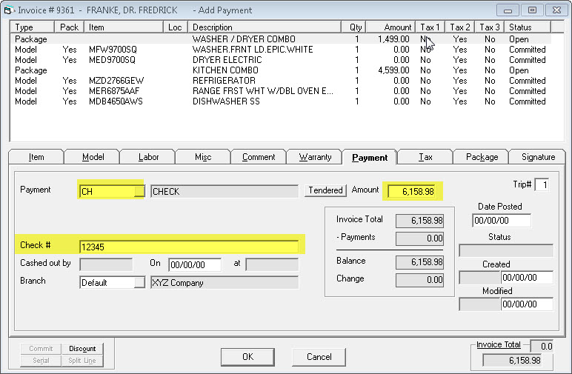Click the XYZ Company branch name field
572x374 pixels.
[x=225, y=282]
